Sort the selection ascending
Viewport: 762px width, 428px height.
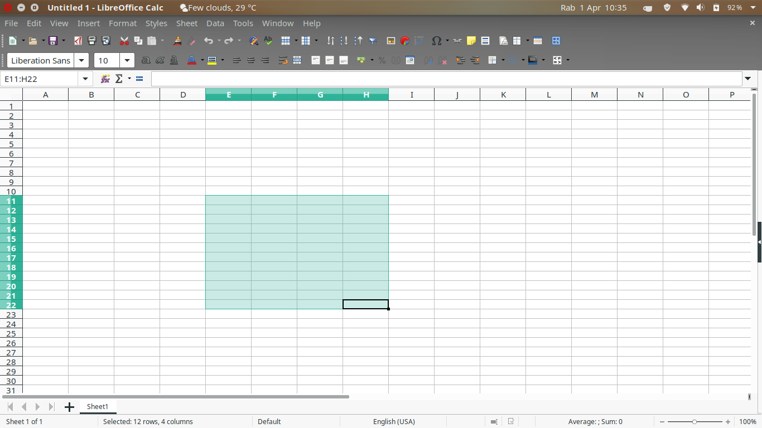[x=344, y=41]
